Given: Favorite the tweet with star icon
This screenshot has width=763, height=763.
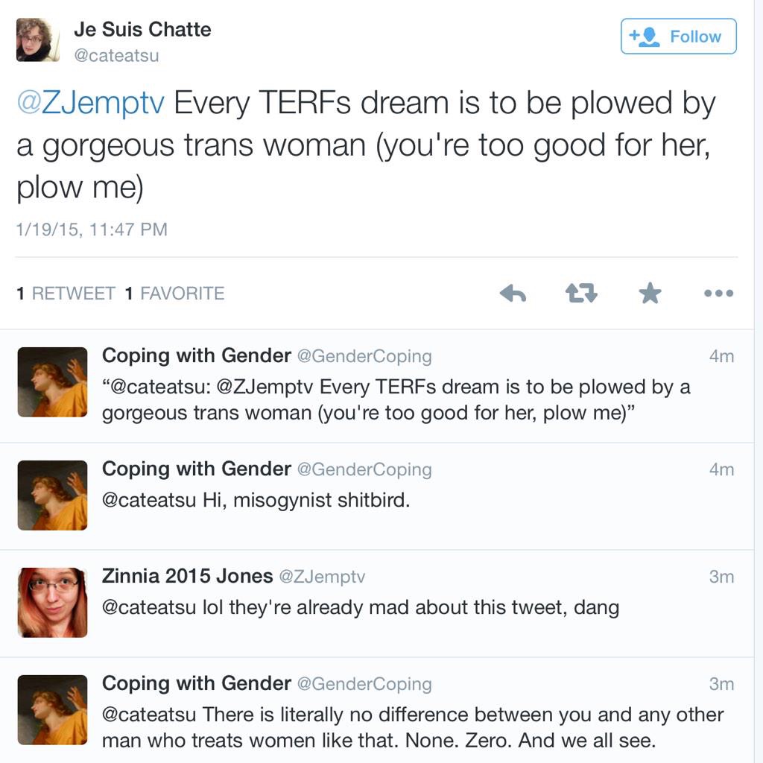Looking at the screenshot, I should click(650, 294).
